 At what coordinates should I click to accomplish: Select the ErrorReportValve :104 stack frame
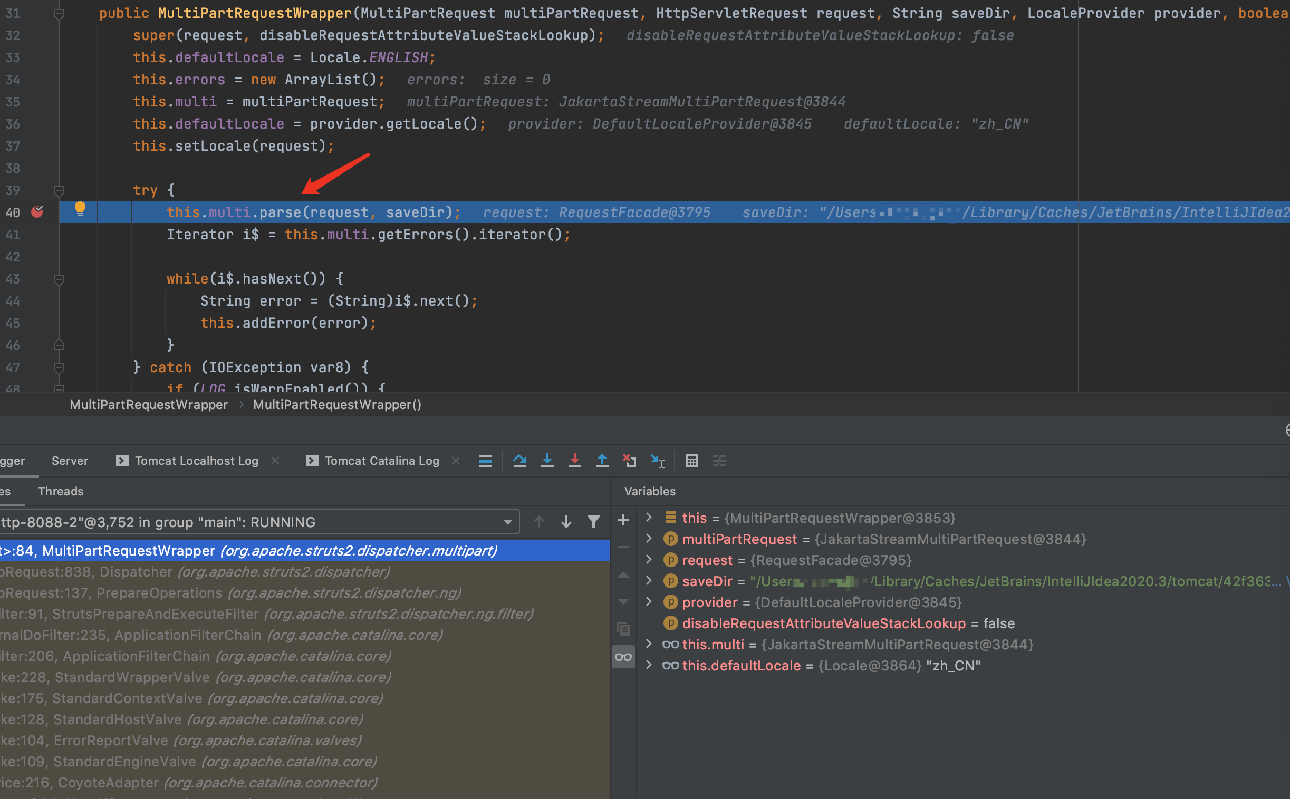304,741
